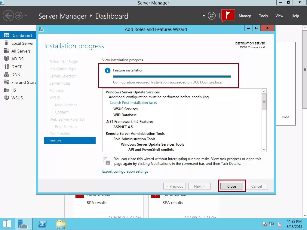This screenshot has height=230, width=307.
Task: Click the Feature installation progress bar
Action: tap(172, 77)
